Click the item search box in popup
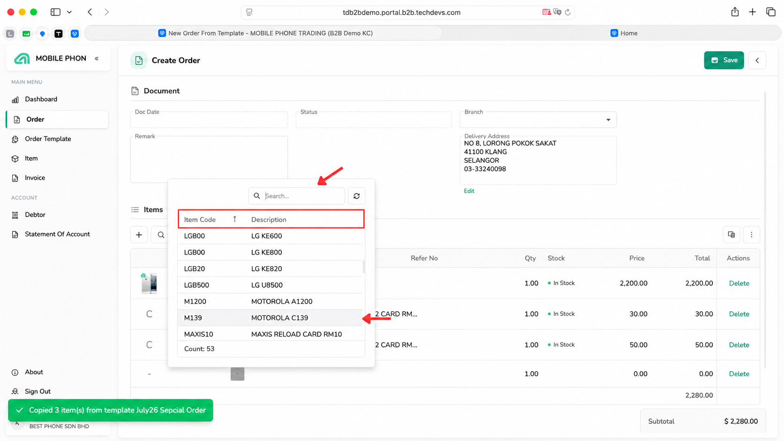Image resolution: width=784 pixels, height=441 pixels. (297, 196)
